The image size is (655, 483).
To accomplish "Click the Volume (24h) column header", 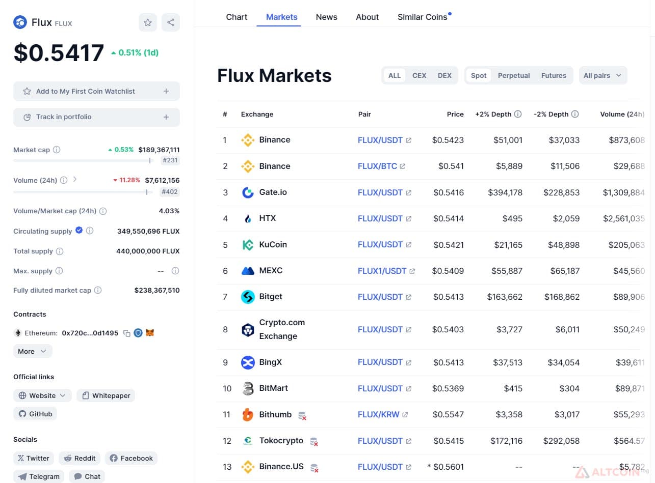I will point(622,114).
